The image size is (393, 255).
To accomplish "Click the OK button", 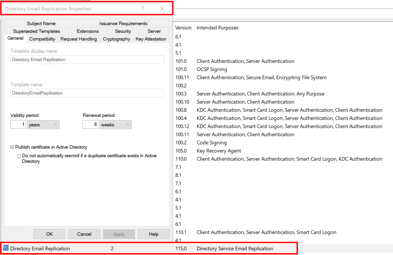I will pos(49,234).
